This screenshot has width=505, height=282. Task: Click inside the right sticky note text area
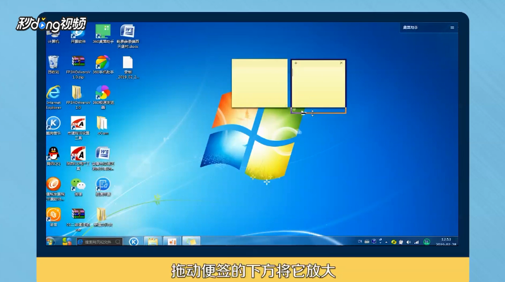coord(319,87)
